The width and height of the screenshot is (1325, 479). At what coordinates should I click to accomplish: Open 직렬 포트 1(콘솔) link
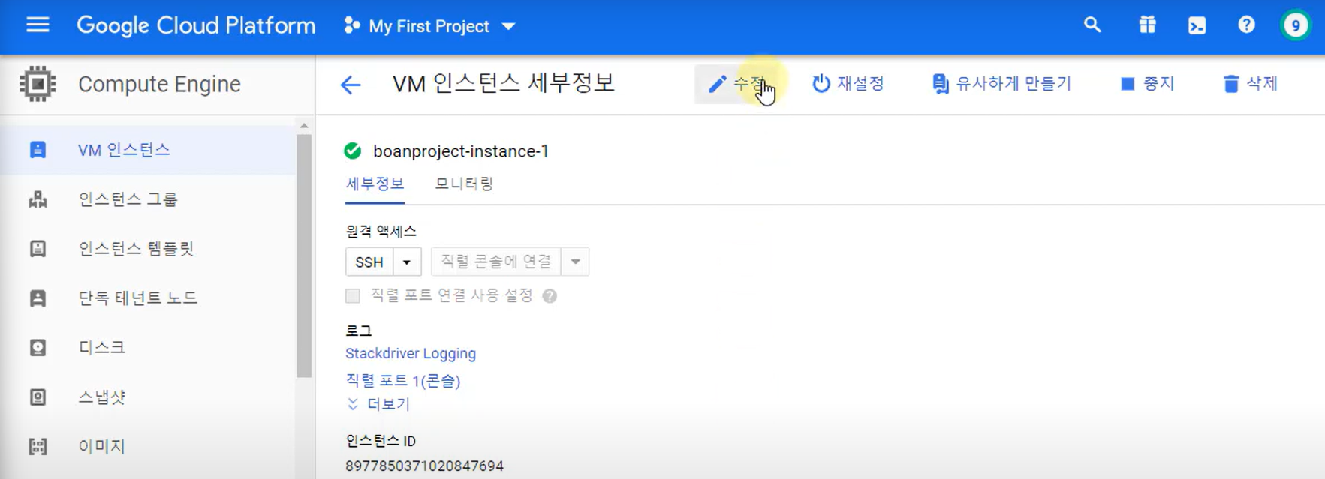pyautogui.click(x=403, y=381)
